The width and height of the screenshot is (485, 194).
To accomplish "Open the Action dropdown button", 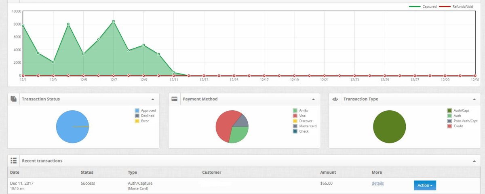I will tap(425, 185).
